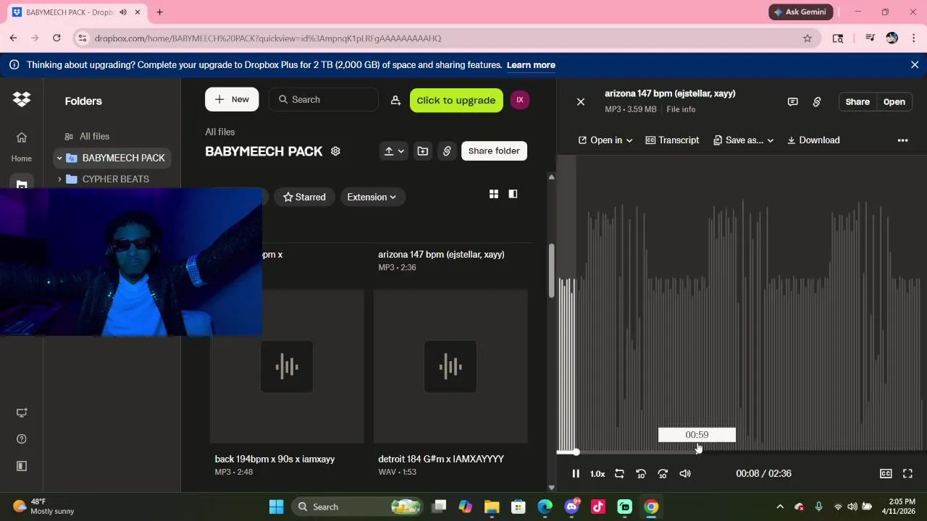The height and width of the screenshot is (521, 927).
Task: Mute the audio player volume
Action: click(x=685, y=473)
